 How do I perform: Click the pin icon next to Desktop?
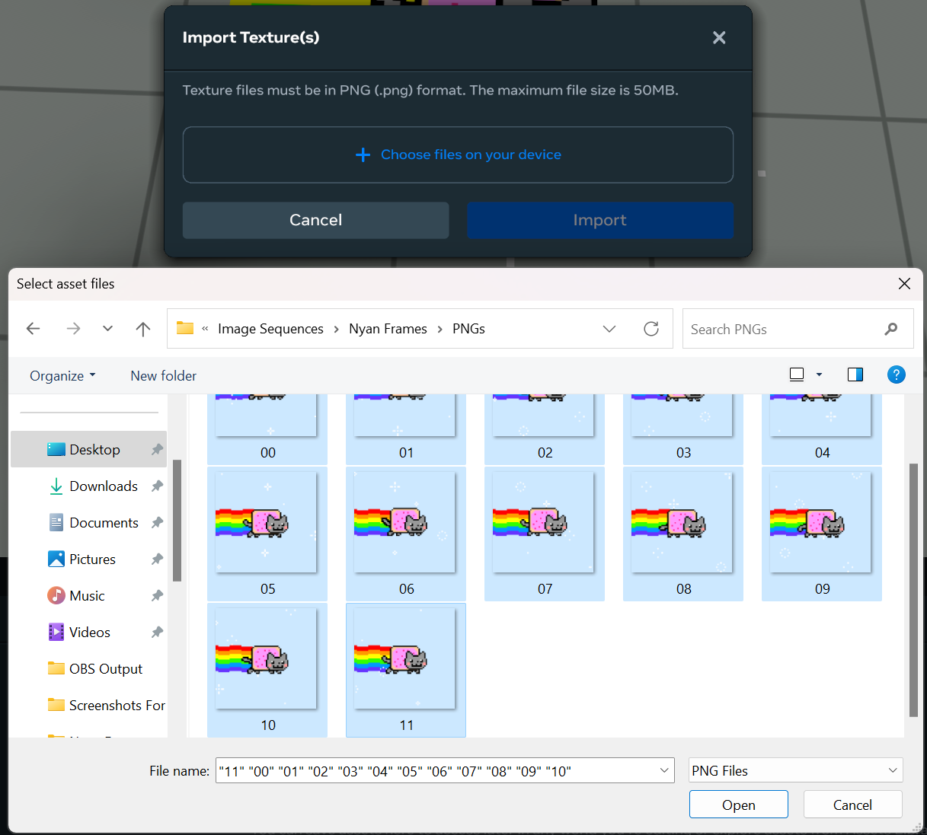[157, 449]
